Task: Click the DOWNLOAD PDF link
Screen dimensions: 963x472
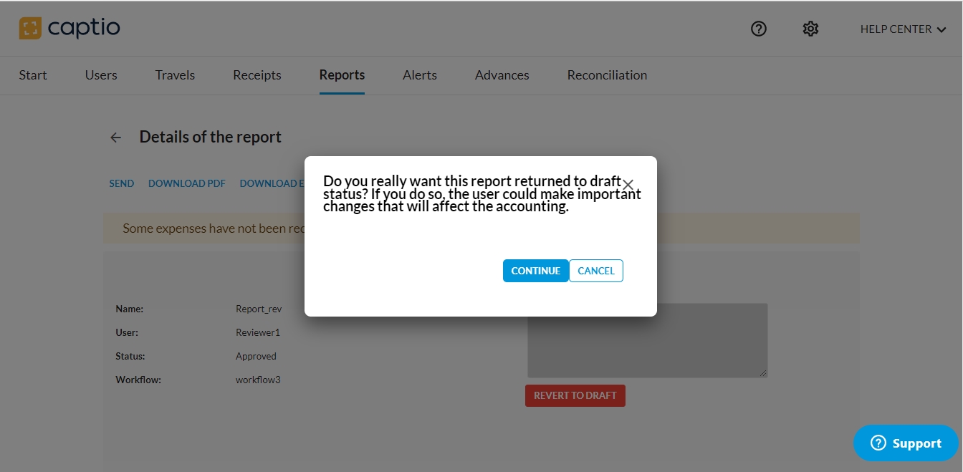Action: coord(187,184)
